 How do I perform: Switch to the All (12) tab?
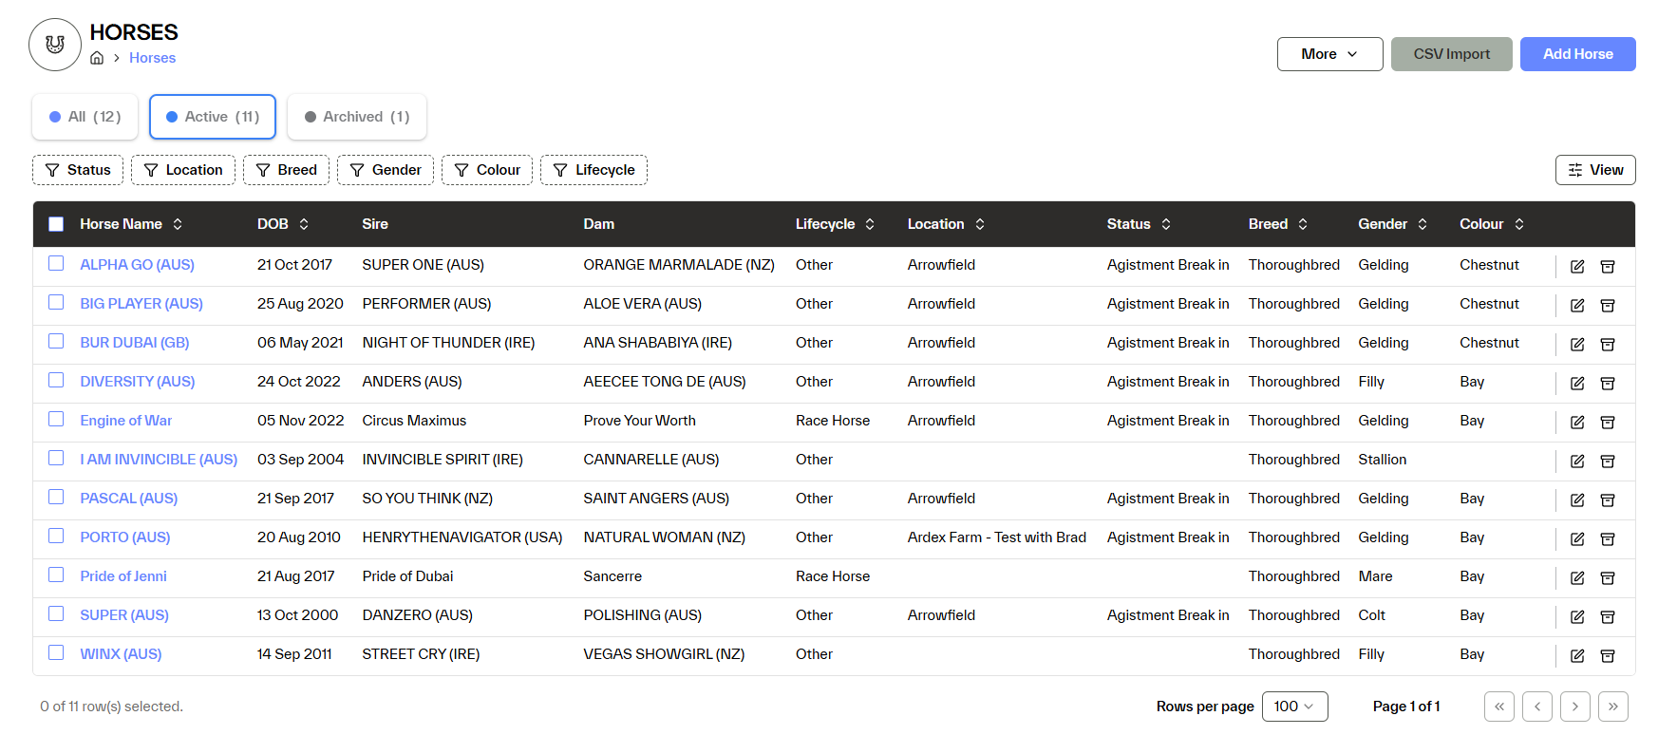click(85, 117)
